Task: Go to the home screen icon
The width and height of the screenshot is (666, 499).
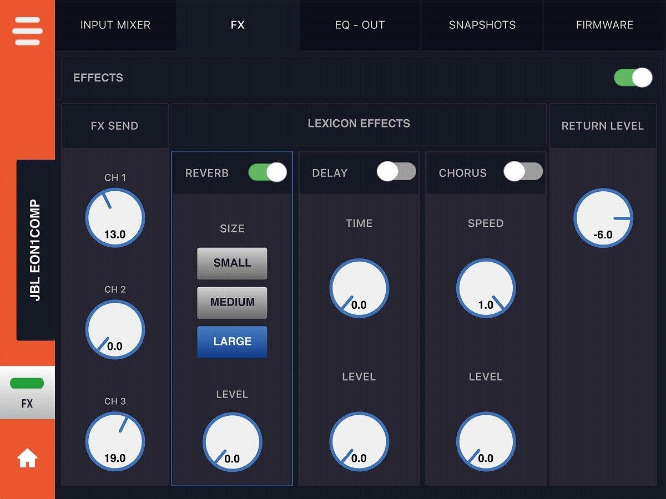Action: coord(27,459)
